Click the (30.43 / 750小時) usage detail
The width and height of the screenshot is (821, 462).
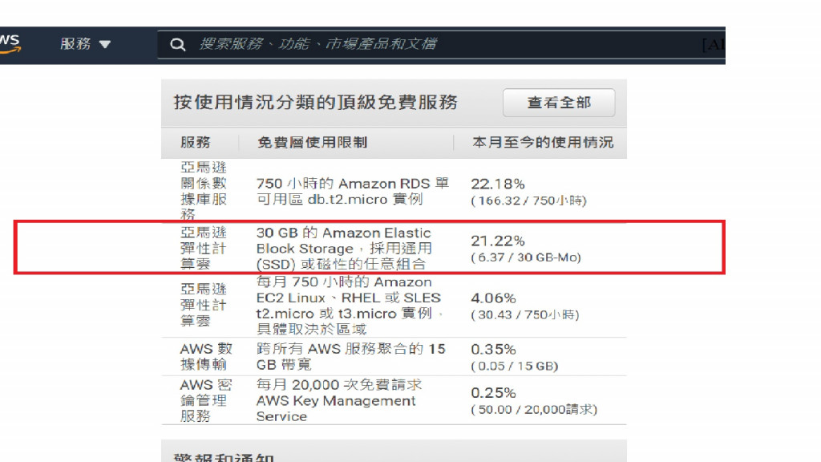[525, 314]
